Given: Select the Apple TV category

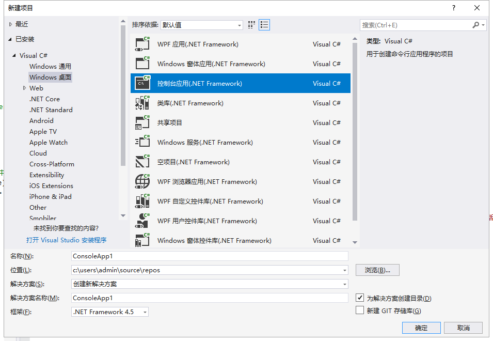Looking at the screenshot, I should point(43,132).
